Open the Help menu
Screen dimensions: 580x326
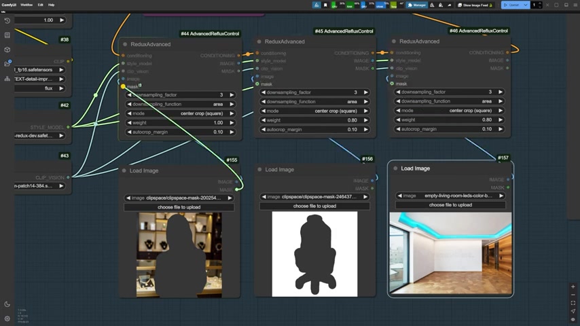pos(52,5)
